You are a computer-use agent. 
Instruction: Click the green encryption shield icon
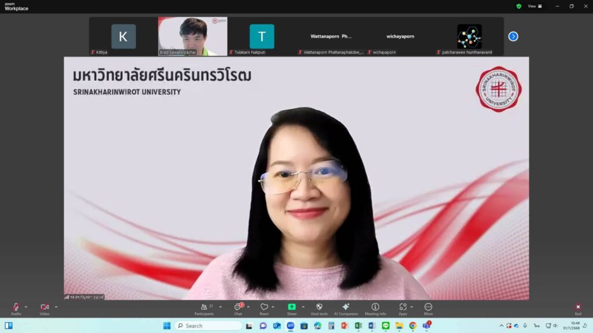(x=519, y=6)
